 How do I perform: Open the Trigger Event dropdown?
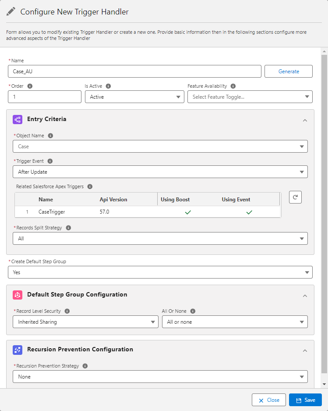(302, 172)
